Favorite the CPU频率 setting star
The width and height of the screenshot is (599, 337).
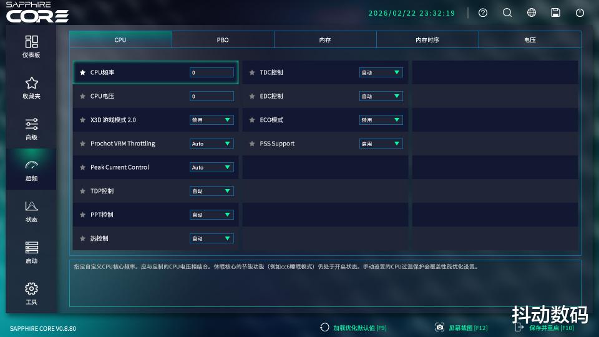(x=82, y=72)
